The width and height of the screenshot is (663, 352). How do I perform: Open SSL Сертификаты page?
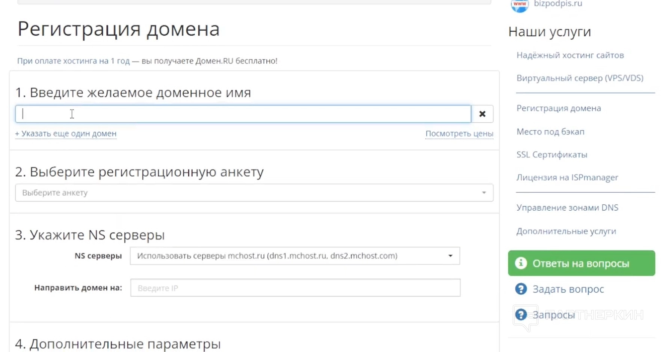[x=551, y=154]
